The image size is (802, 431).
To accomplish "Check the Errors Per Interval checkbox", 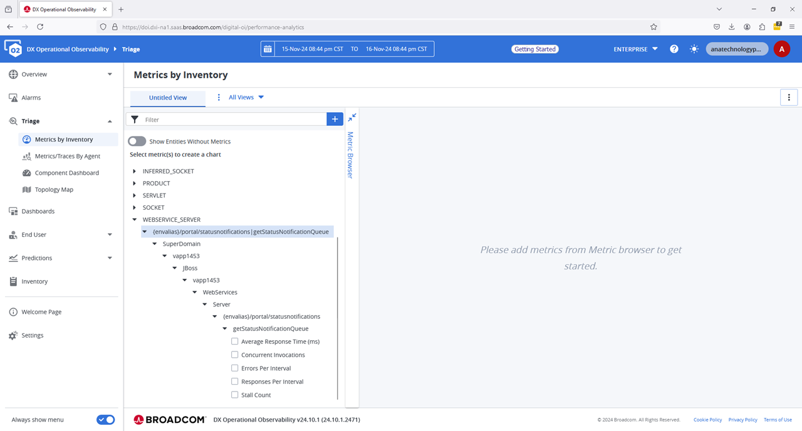I will pyautogui.click(x=235, y=368).
